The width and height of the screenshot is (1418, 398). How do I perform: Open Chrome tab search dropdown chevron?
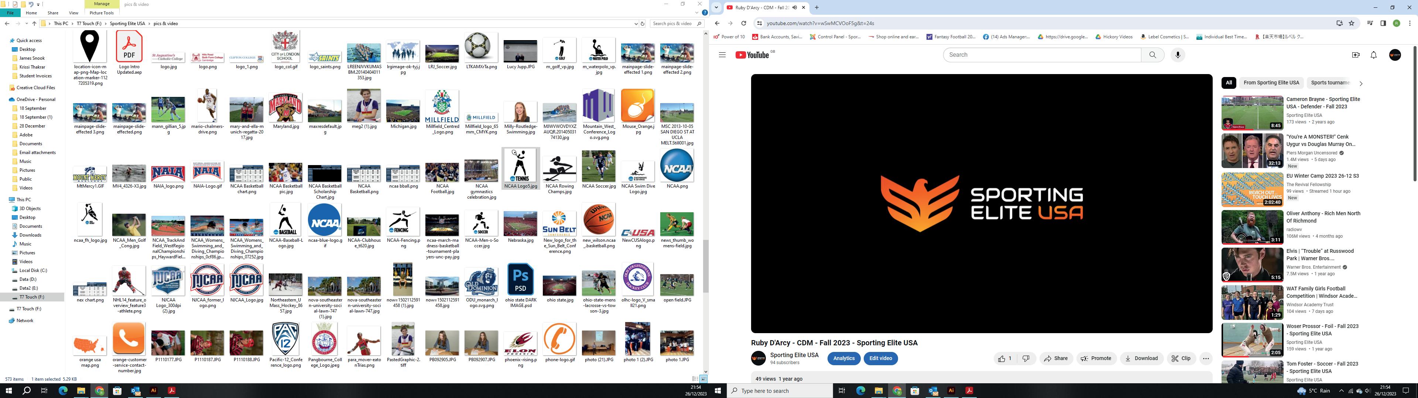(x=716, y=8)
